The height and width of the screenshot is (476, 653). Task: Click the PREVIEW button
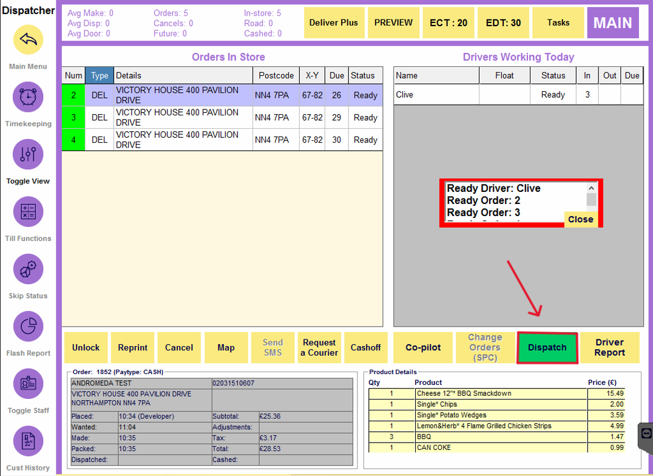(393, 22)
